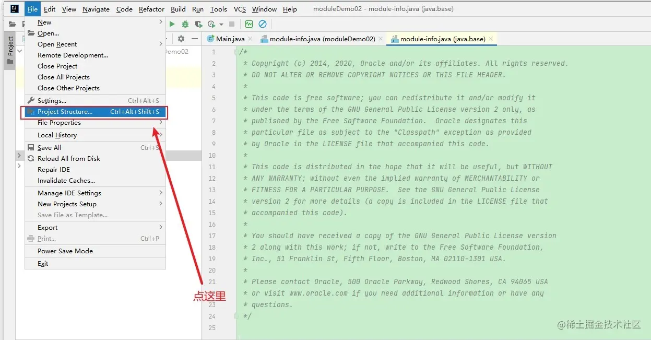
Task: Click the "questions." comment text on line 23
Action: click(272, 305)
